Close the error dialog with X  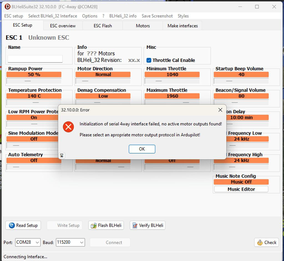[220, 110]
